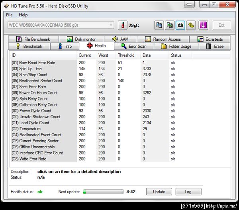Click the Threshold column header
Viewport: 239px width, 210px height.
128,55
